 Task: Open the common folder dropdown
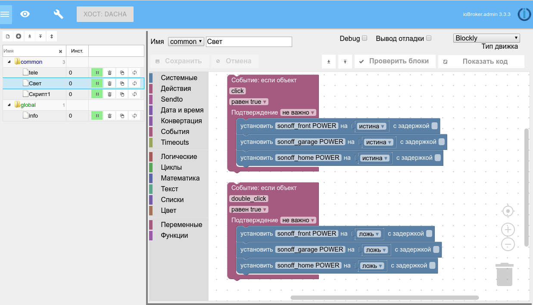tap(186, 42)
